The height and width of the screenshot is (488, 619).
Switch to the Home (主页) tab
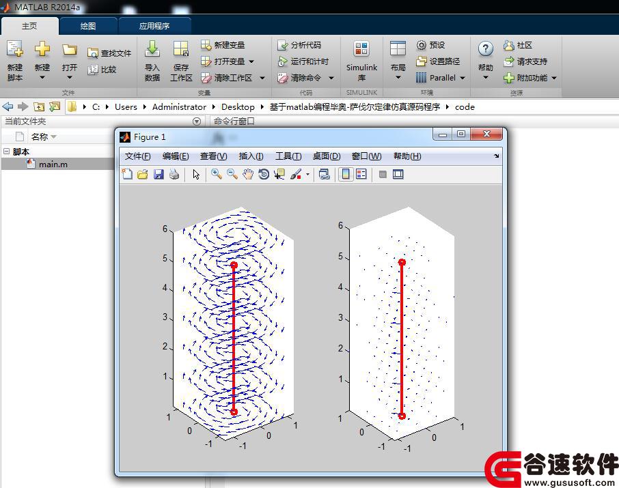tap(29, 26)
